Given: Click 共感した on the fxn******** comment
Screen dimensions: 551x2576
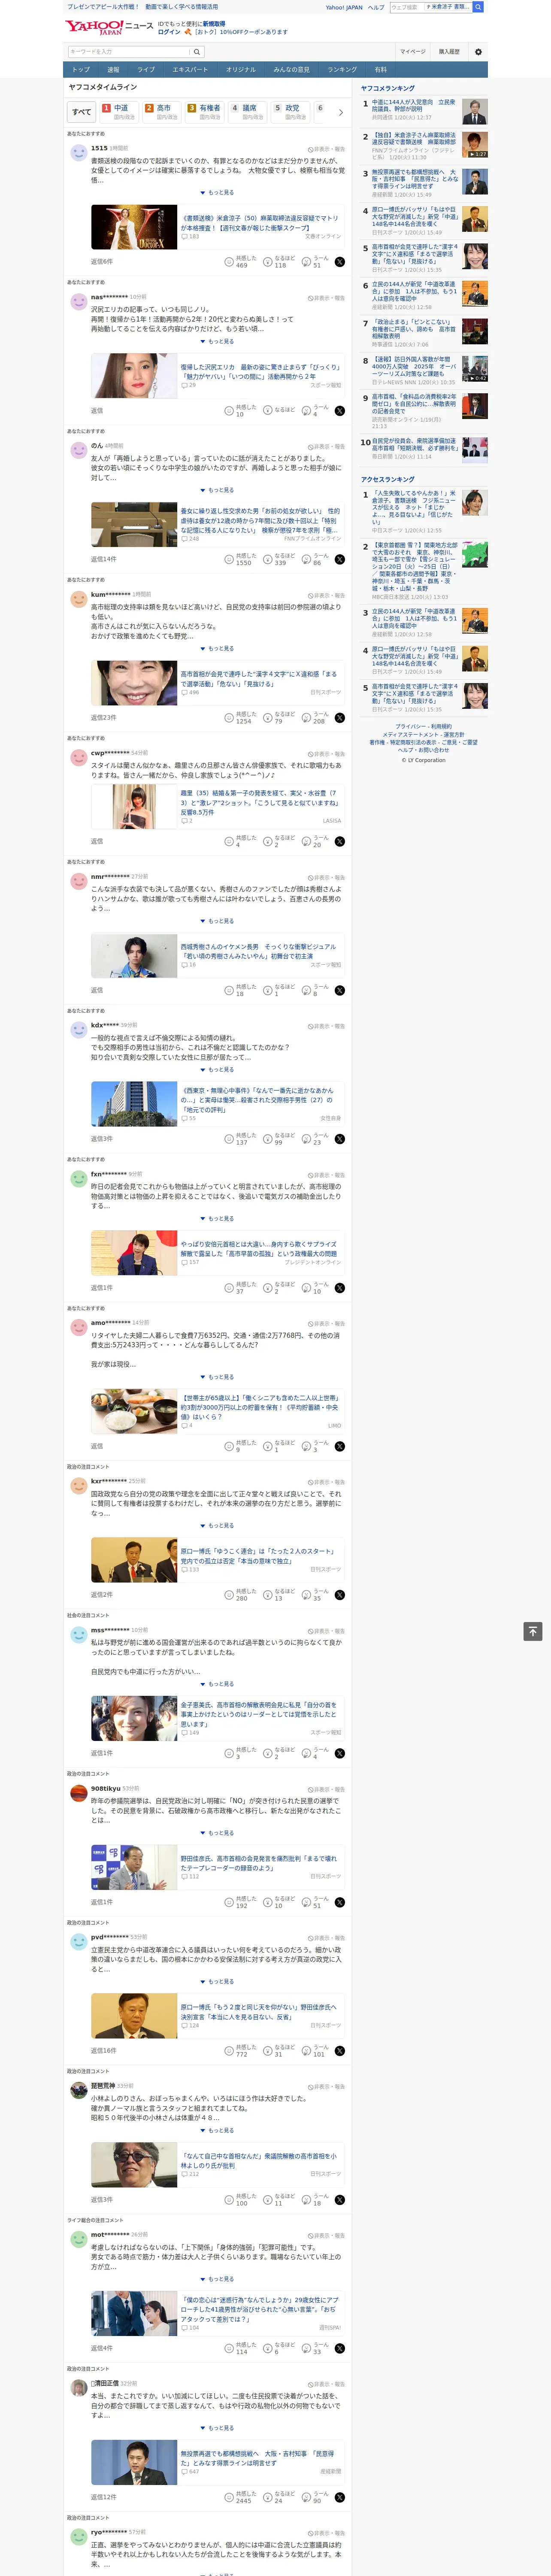Looking at the screenshot, I should click(x=241, y=1288).
